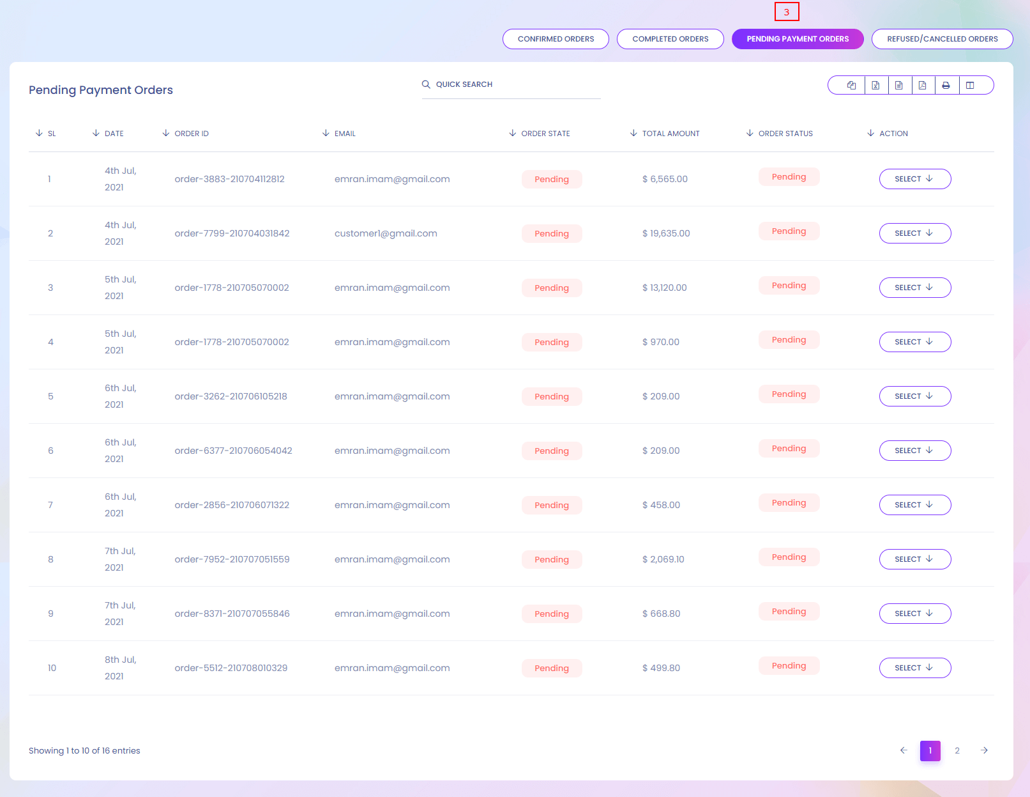1030x797 pixels.
Task: Expand Select action for order-7799-210704031842
Action: (x=914, y=233)
